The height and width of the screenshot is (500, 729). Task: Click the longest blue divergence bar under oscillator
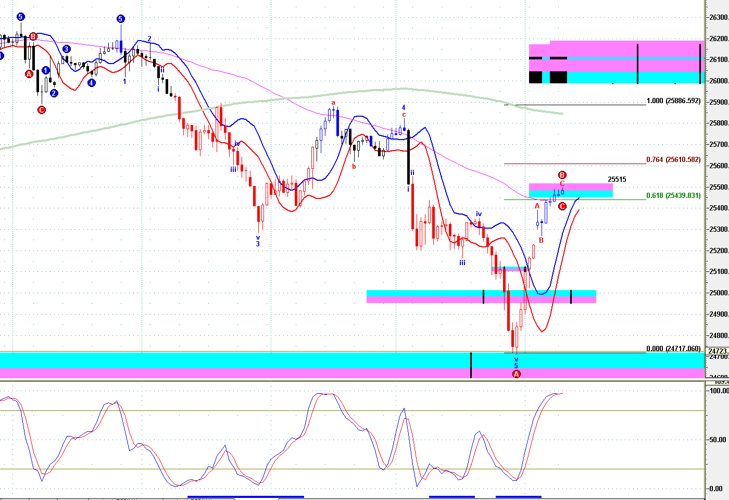(245, 497)
